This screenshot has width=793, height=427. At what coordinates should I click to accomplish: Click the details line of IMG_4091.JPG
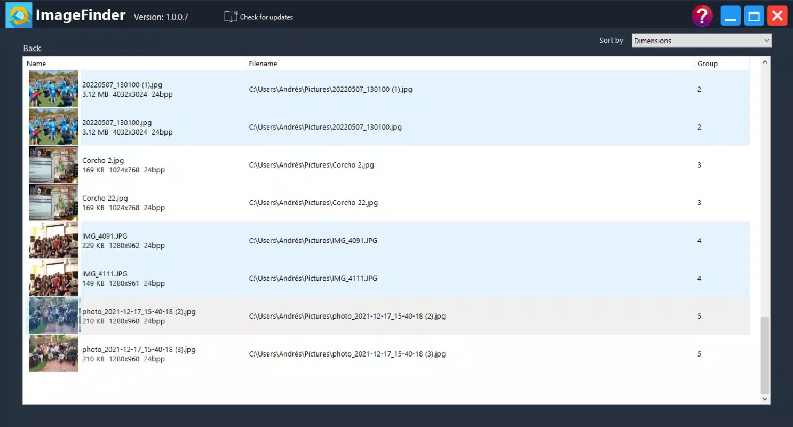click(124, 246)
